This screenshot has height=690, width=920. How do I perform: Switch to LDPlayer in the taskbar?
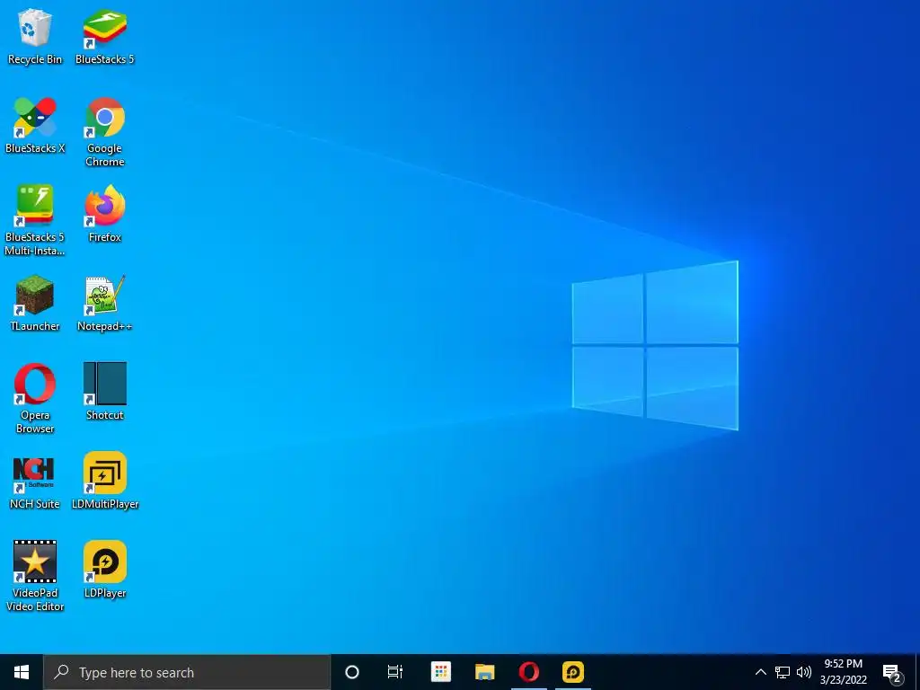(573, 672)
